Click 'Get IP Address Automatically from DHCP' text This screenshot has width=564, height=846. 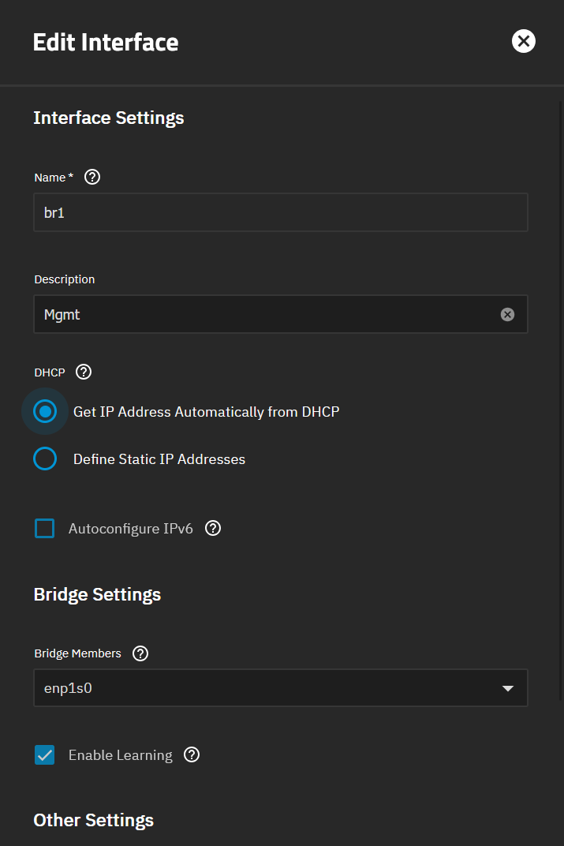(x=206, y=412)
